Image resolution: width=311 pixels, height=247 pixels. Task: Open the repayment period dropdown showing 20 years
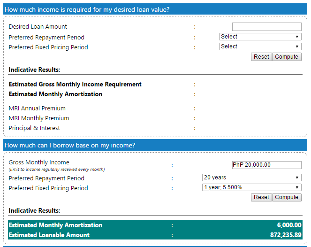click(252, 178)
